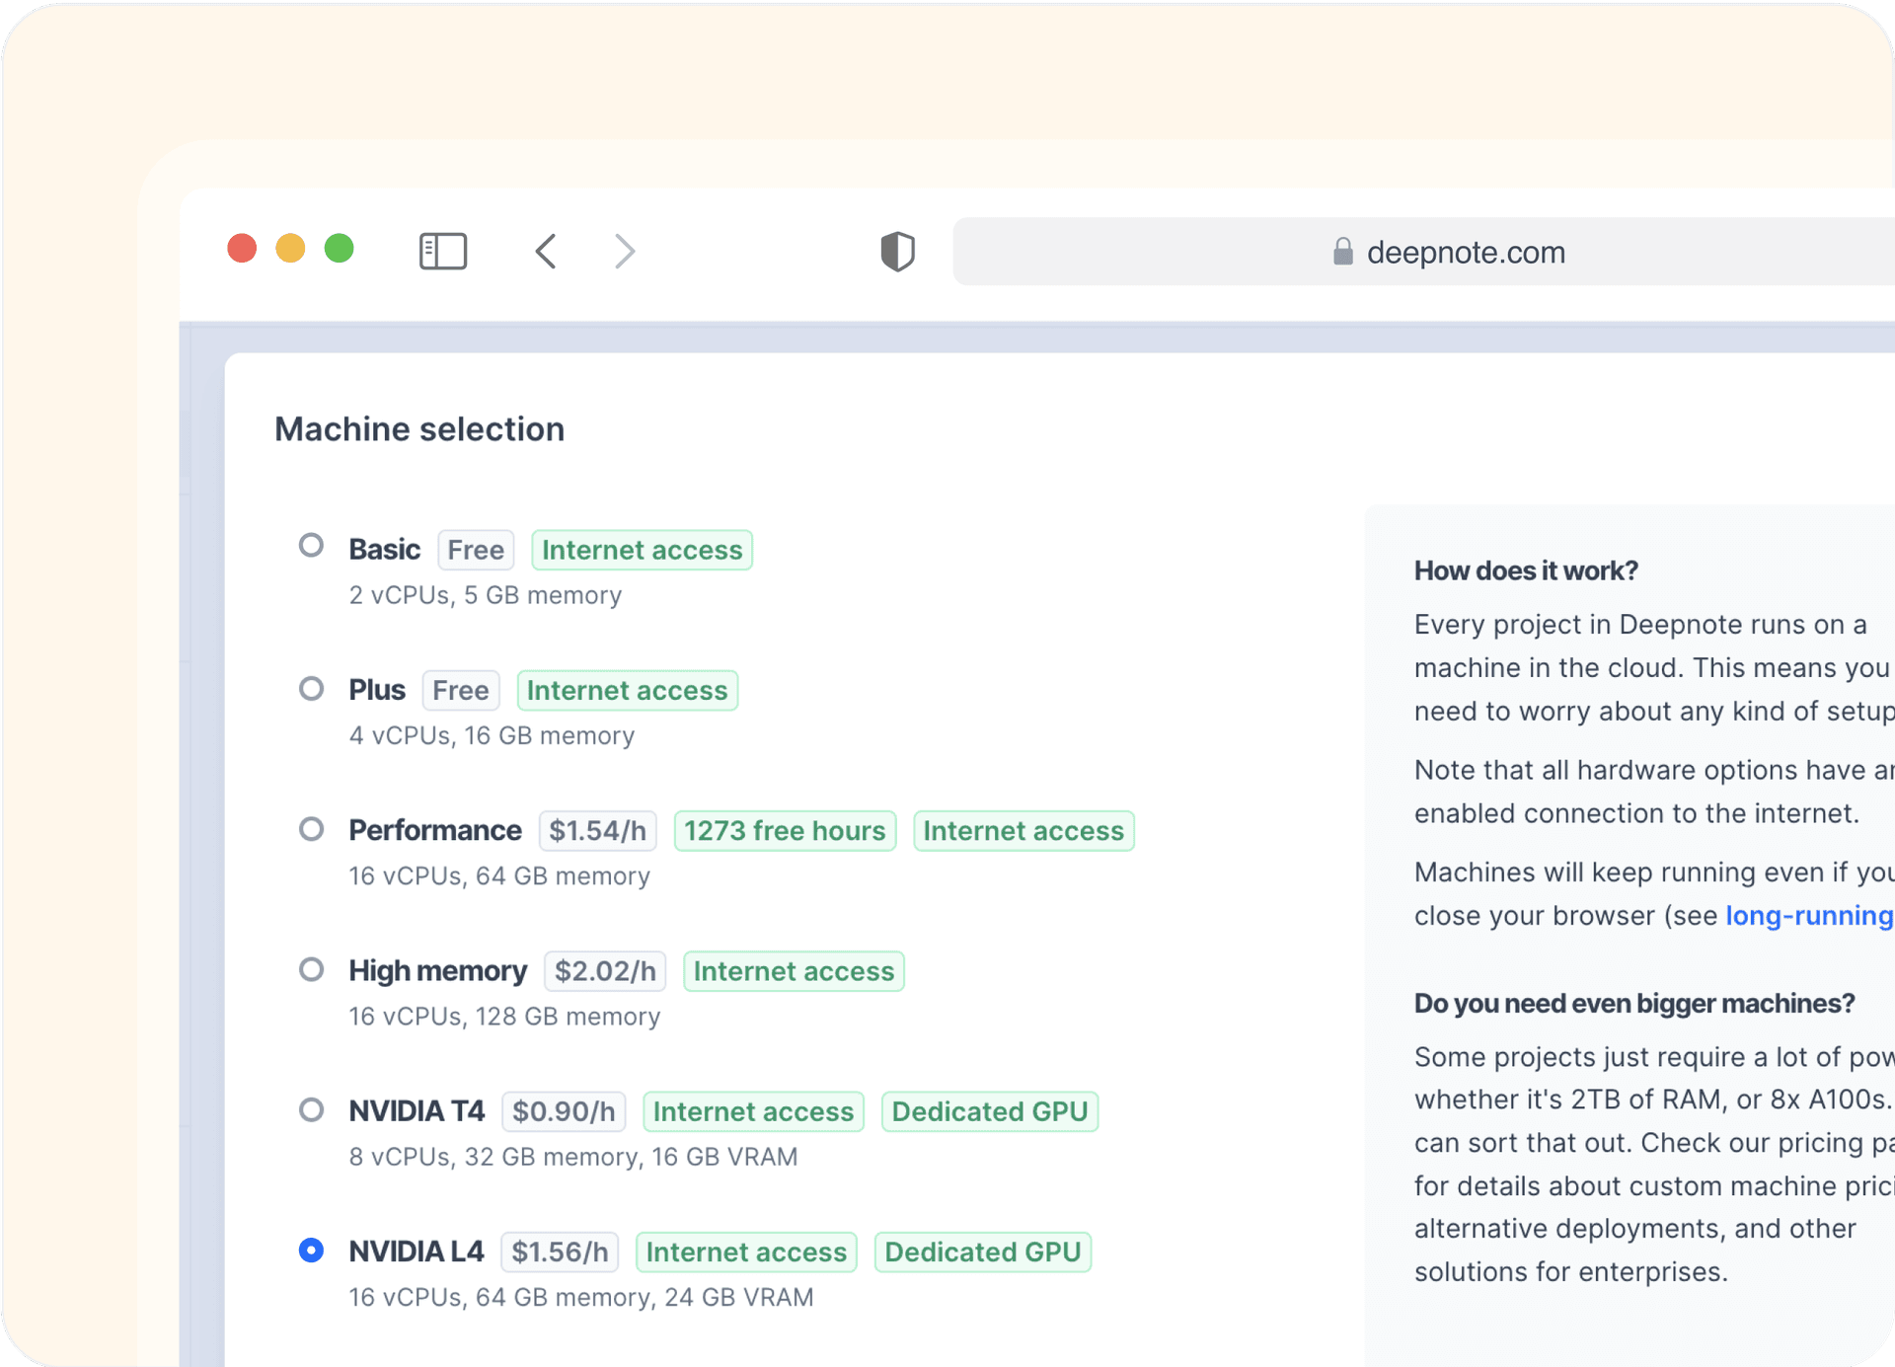The height and width of the screenshot is (1367, 1895).
Task: Click the red close window dot
Action: tap(242, 248)
